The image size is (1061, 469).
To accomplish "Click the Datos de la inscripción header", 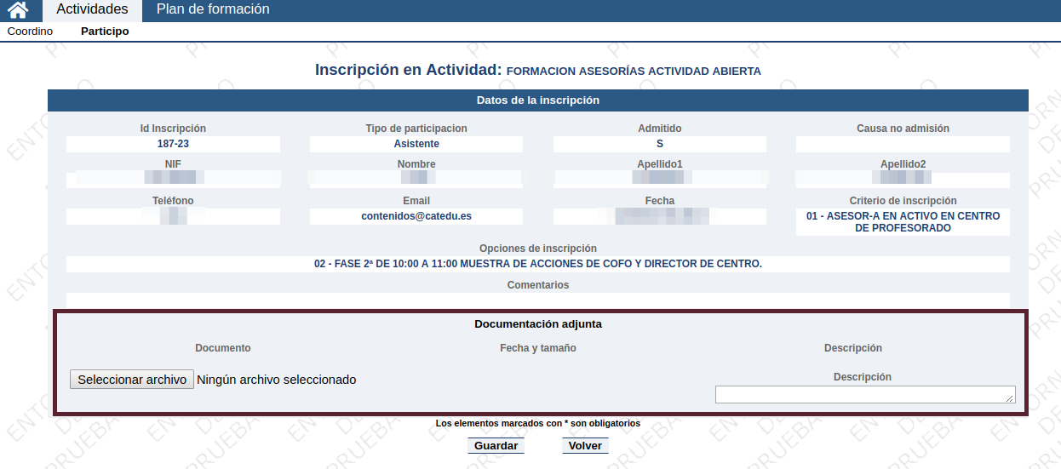I will pyautogui.click(x=538, y=100).
